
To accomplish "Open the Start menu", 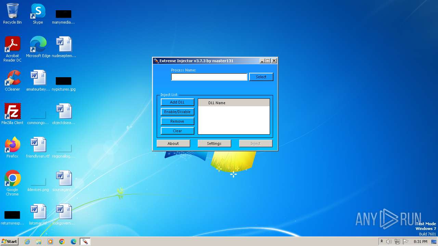I will 9,242.
